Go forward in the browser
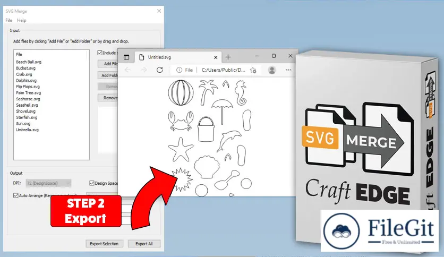 144,70
